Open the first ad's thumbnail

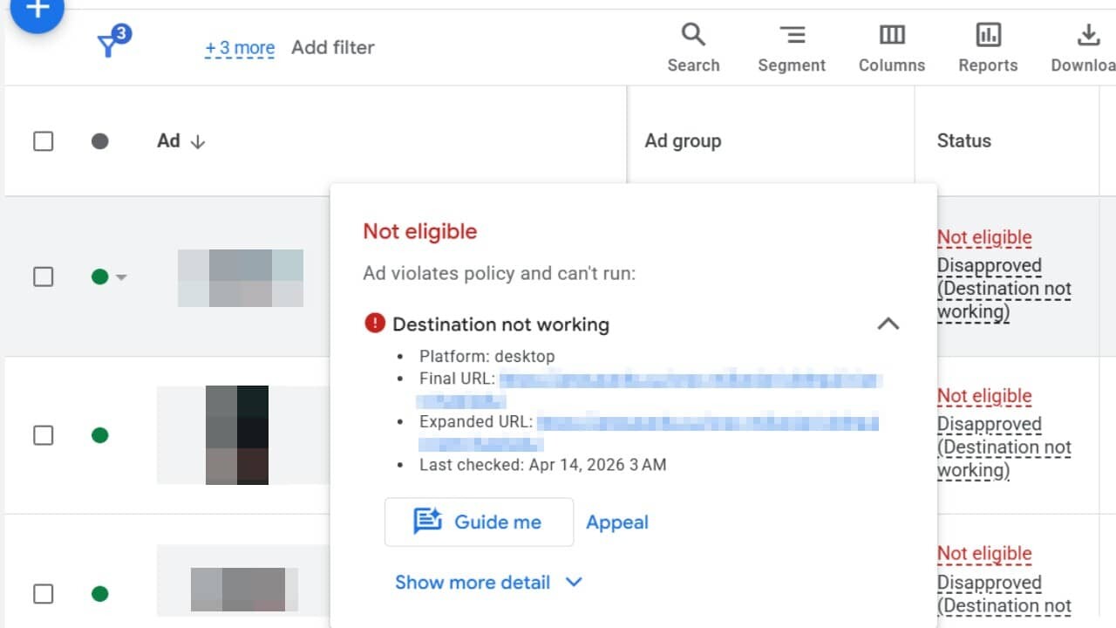241,277
